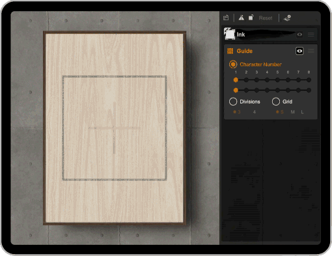Screen dimensions: 332x256
Task: Select the Character Number radio button
Action: tap(233, 64)
